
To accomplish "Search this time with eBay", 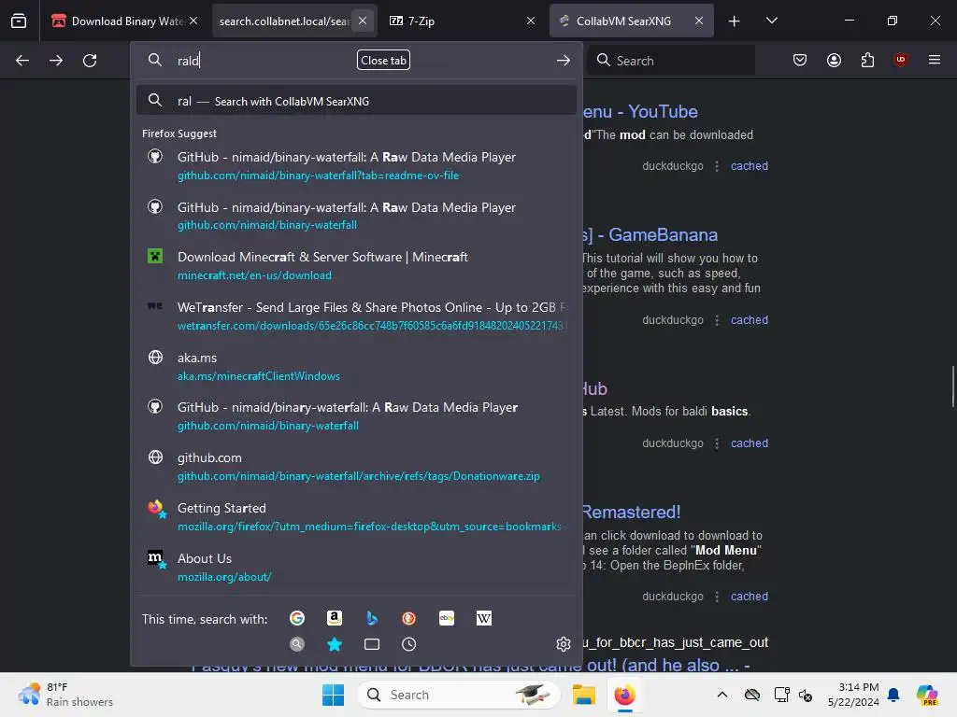I will click(x=447, y=618).
